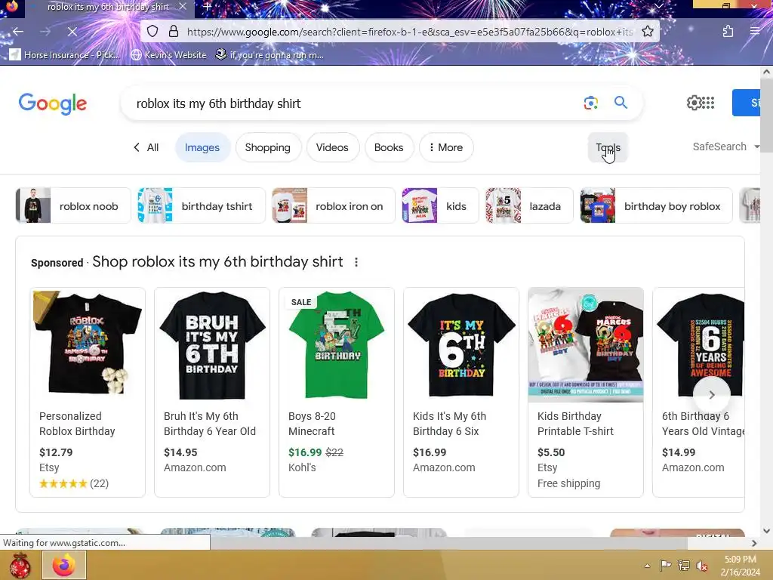Screen dimensions: 773x580
Task: Filter by birthday boy roblox chip
Action: click(x=657, y=205)
